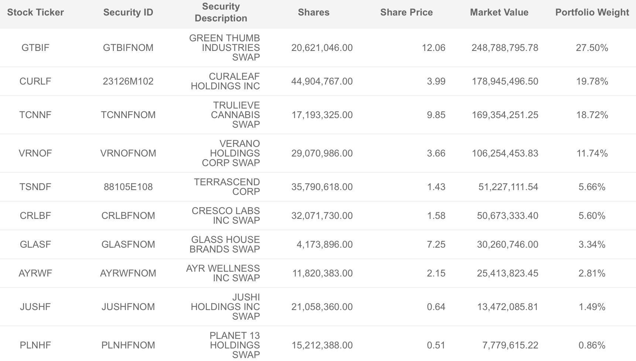Select portfolio weight 19.78%

tap(592, 81)
